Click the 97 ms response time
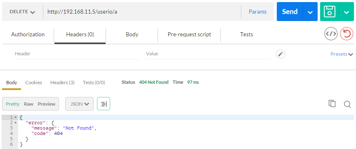The image size is (356, 149). (193, 82)
